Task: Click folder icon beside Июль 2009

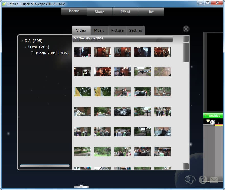Action: 33,53
